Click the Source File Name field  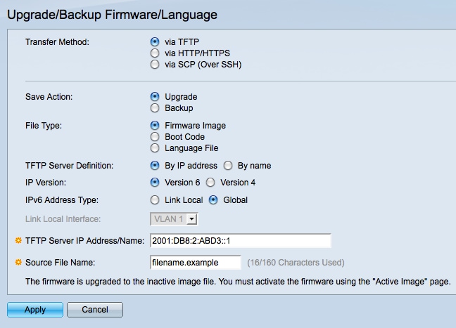point(196,263)
